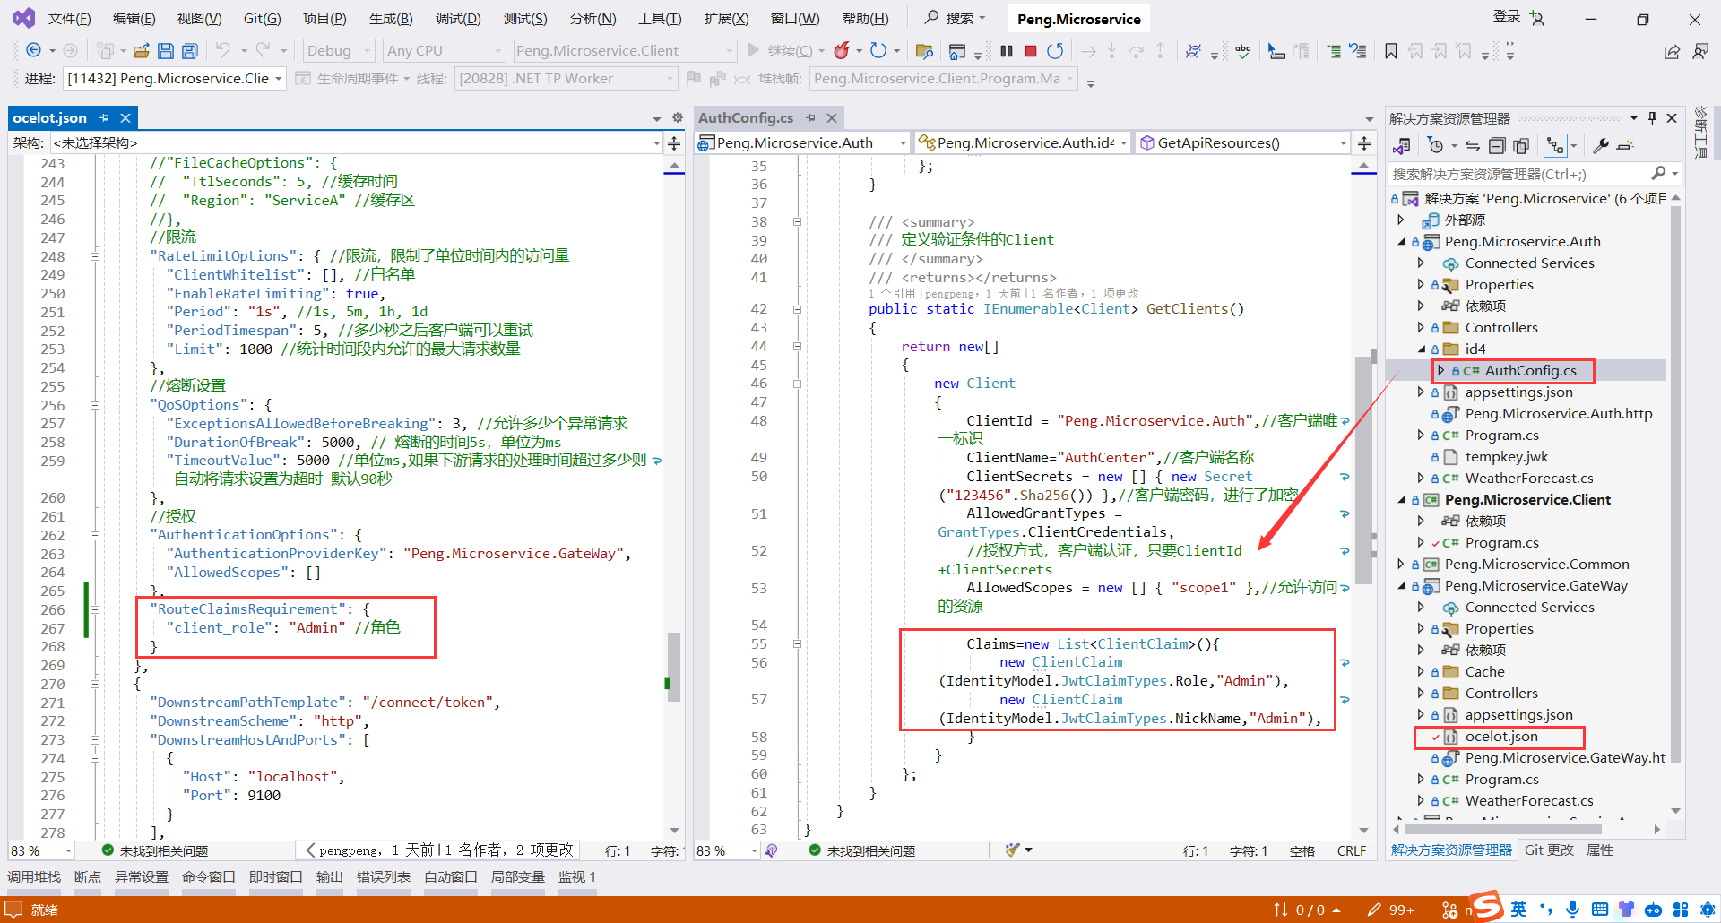Screen dimensions: 1721x923
Task: Open the Git 更改 panel tab
Action: (x=1549, y=850)
